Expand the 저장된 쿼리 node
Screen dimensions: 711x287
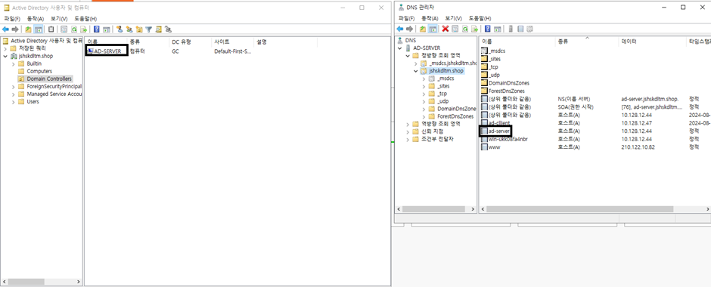5,48
